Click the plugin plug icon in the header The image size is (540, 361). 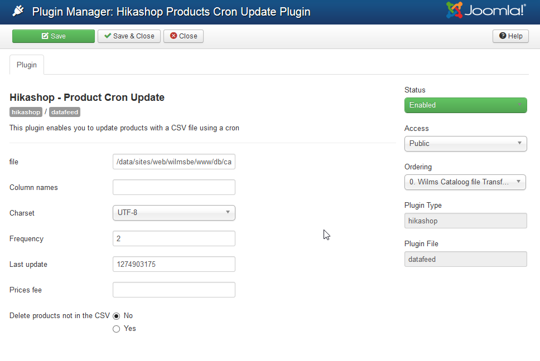tap(18, 11)
